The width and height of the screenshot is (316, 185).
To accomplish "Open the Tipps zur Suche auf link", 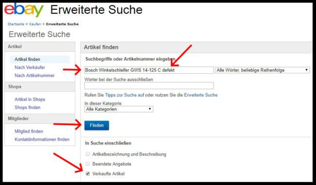I will click(x=124, y=95).
